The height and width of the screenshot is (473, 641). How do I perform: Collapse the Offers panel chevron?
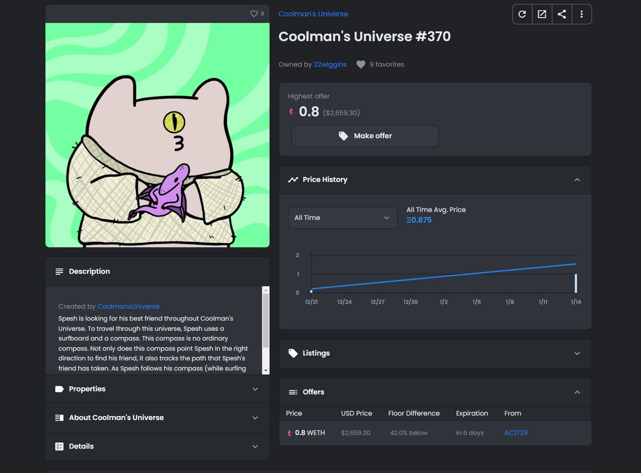tap(577, 392)
